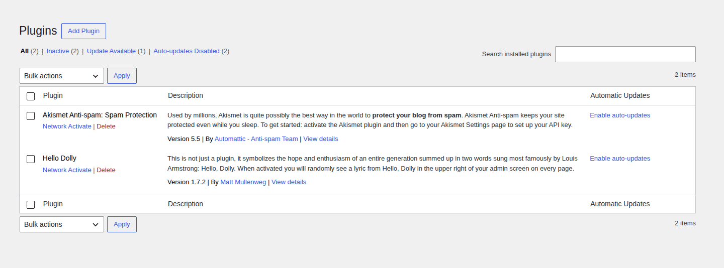The height and width of the screenshot is (268, 724).
Task: Open Matt Mullenweg author link
Action: [243, 182]
